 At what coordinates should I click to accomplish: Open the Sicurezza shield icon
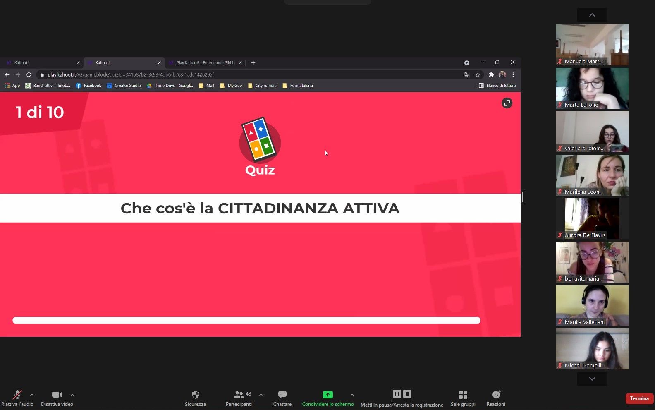pos(195,395)
